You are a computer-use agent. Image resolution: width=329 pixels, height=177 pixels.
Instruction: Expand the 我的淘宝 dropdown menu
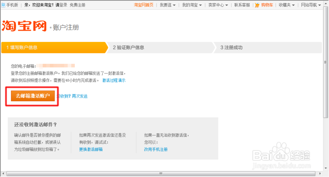(x=192, y=5)
